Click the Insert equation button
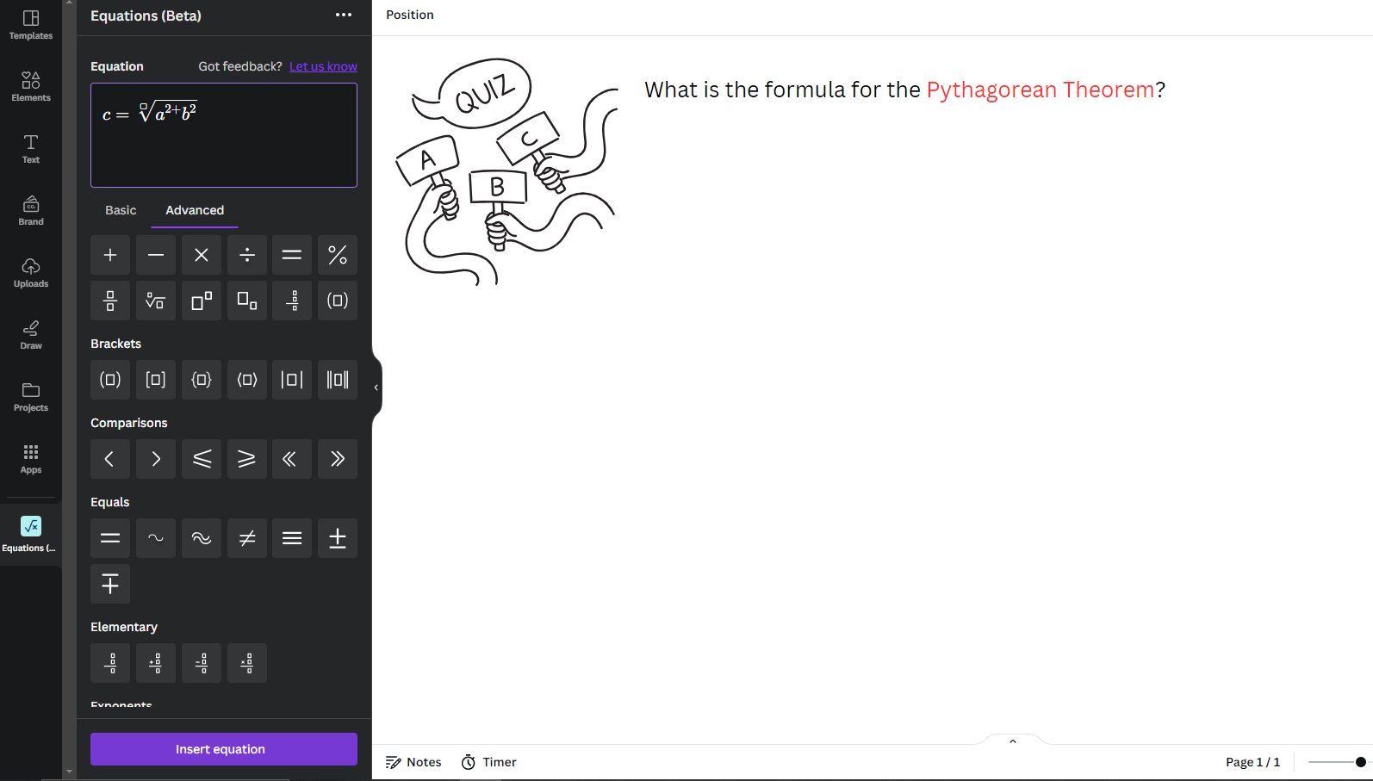The image size is (1373, 781). (x=224, y=749)
